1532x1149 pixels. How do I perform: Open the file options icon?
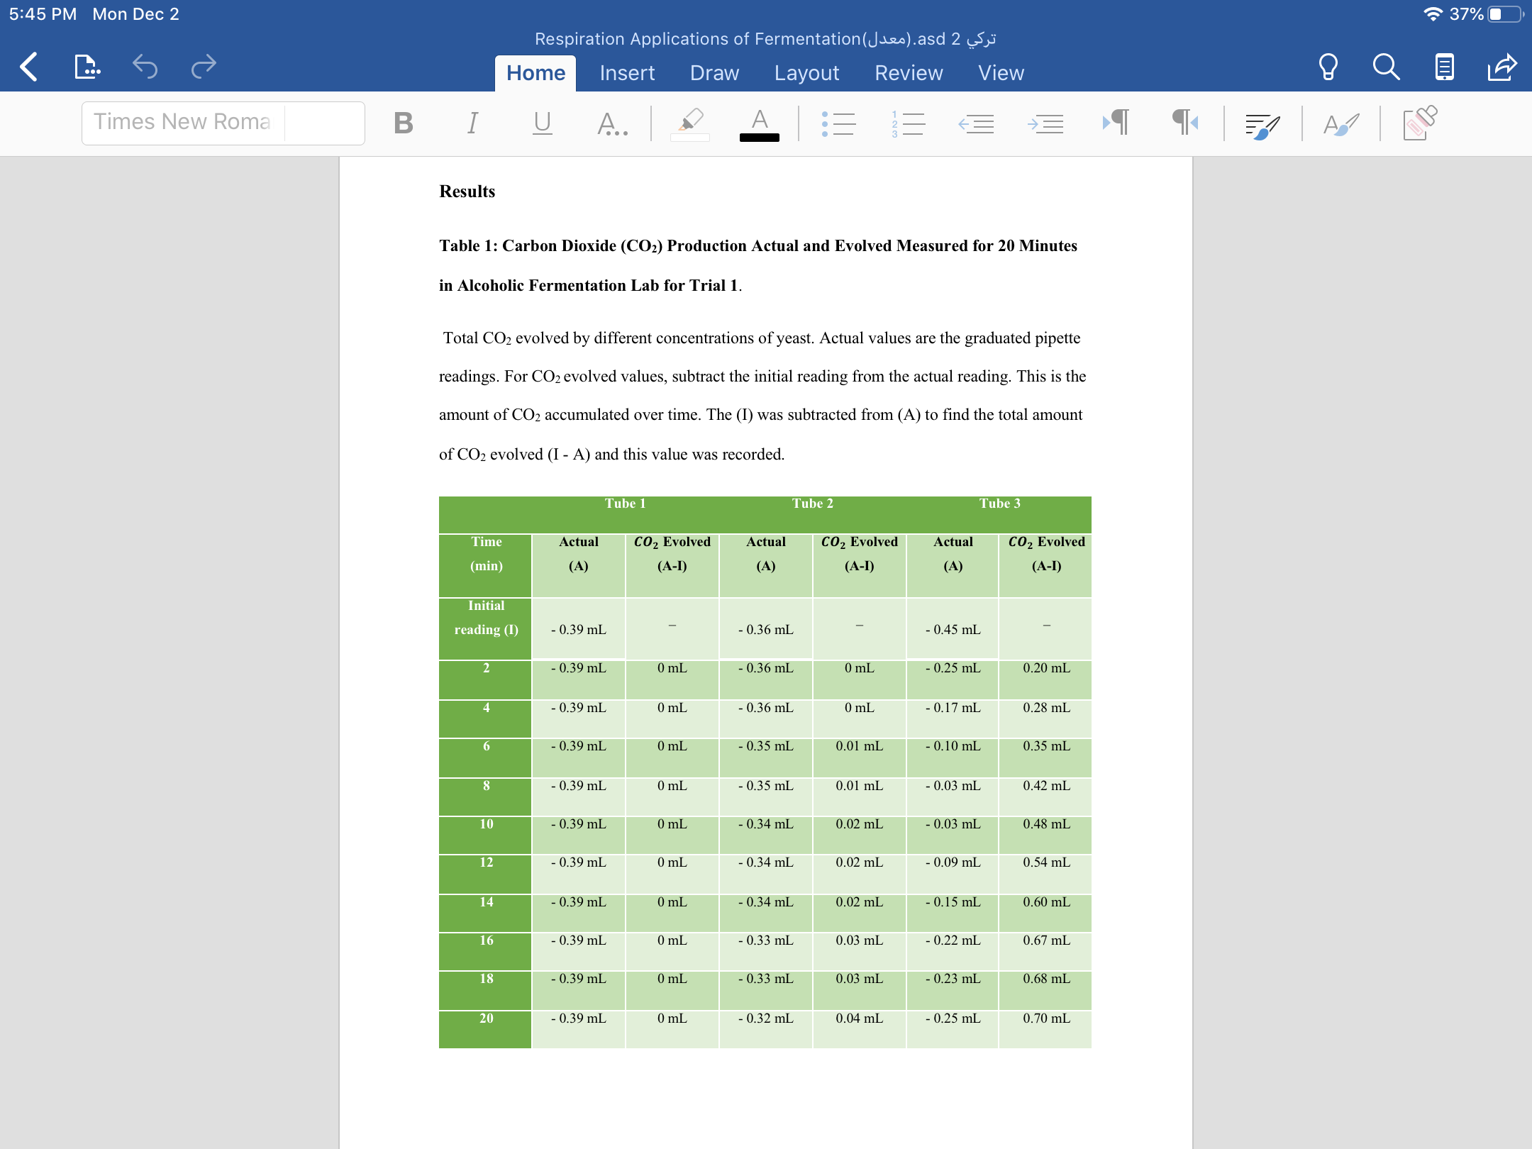[87, 67]
